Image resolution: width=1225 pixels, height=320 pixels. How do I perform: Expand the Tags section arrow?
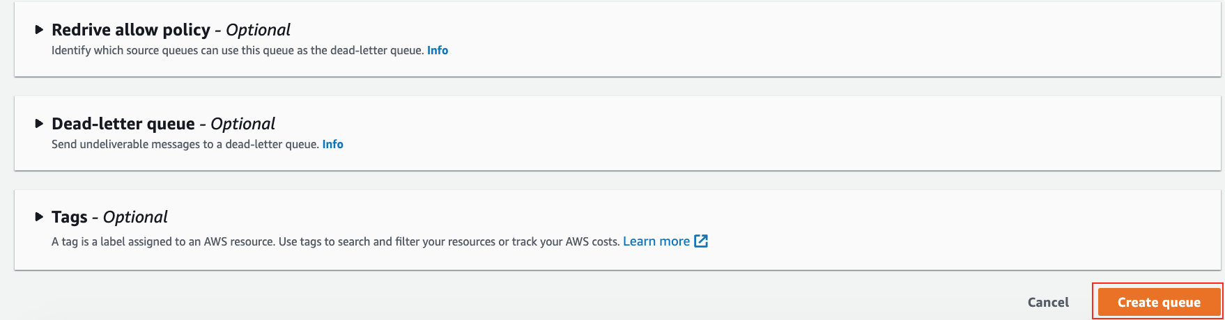[39, 217]
